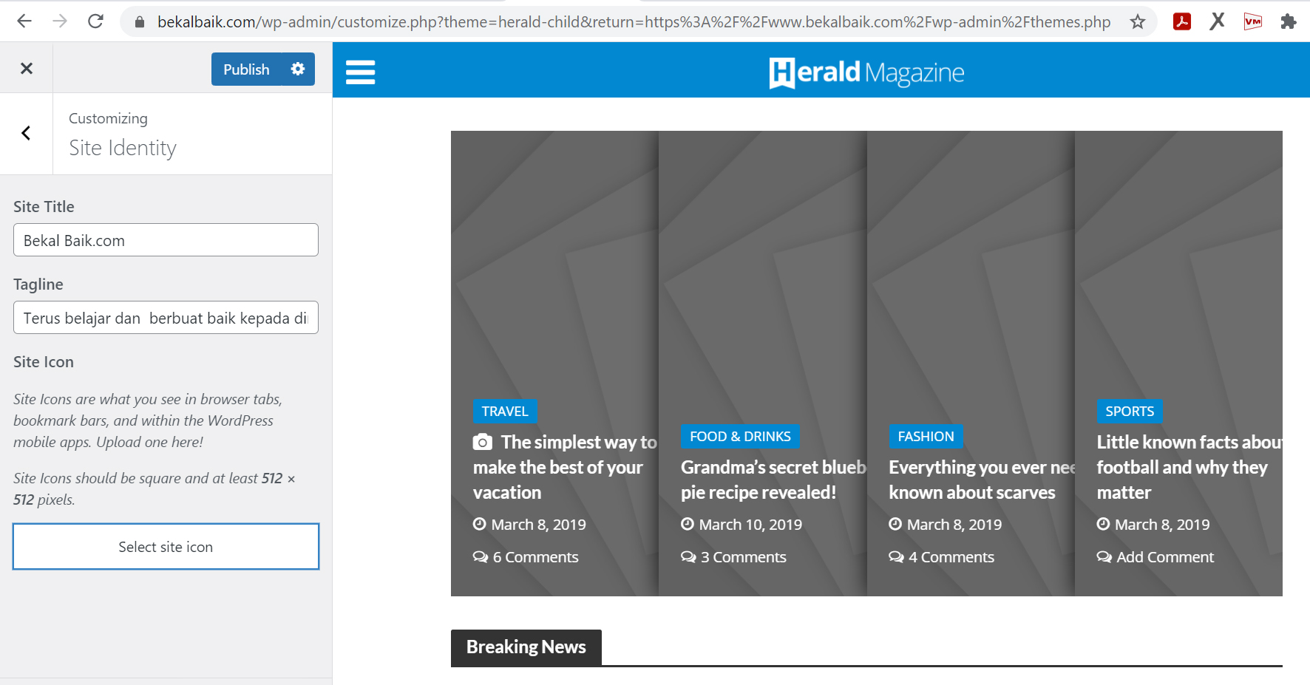Open the Extensions puzzle icon
Screen dimensions: 1310x685
click(x=1289, y=21)
